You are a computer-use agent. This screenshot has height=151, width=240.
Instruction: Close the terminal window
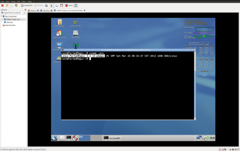pyautogui.click(x=195, y=50)
